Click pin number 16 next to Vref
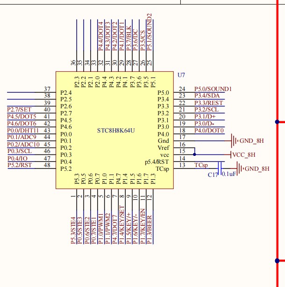 click(182, 144)
